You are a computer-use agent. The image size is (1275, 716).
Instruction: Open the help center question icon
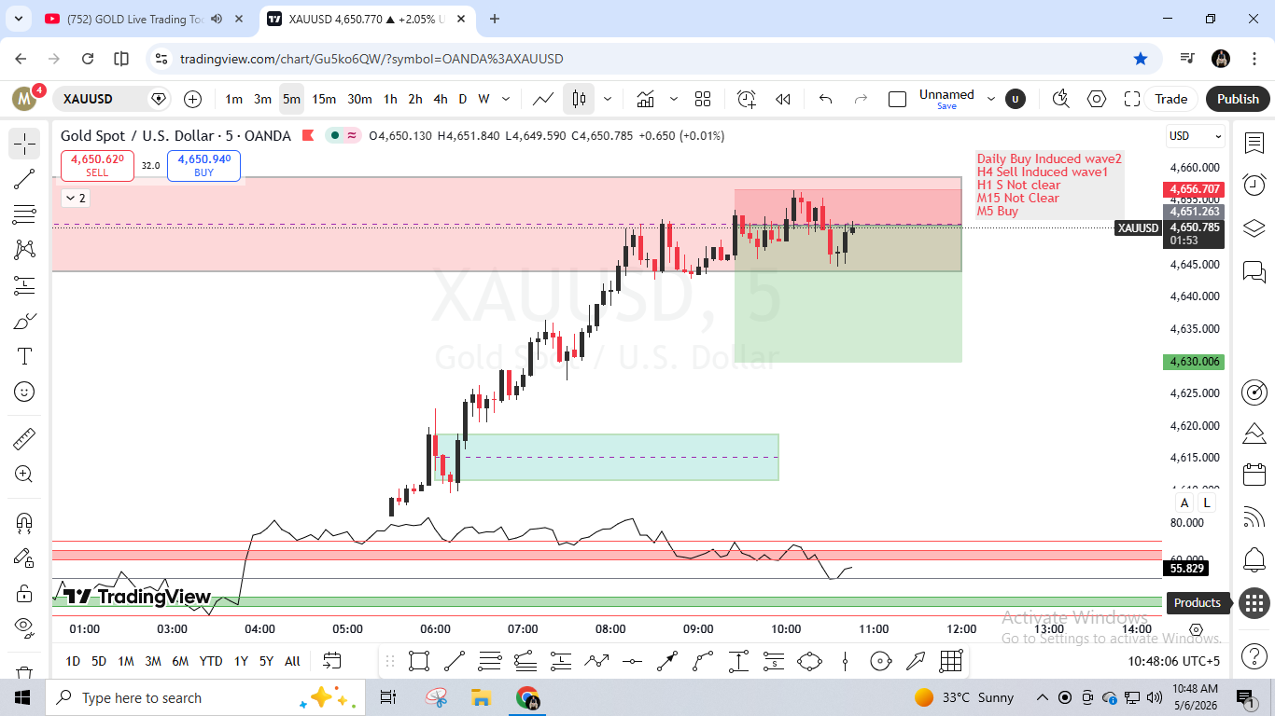(1254, 655)
